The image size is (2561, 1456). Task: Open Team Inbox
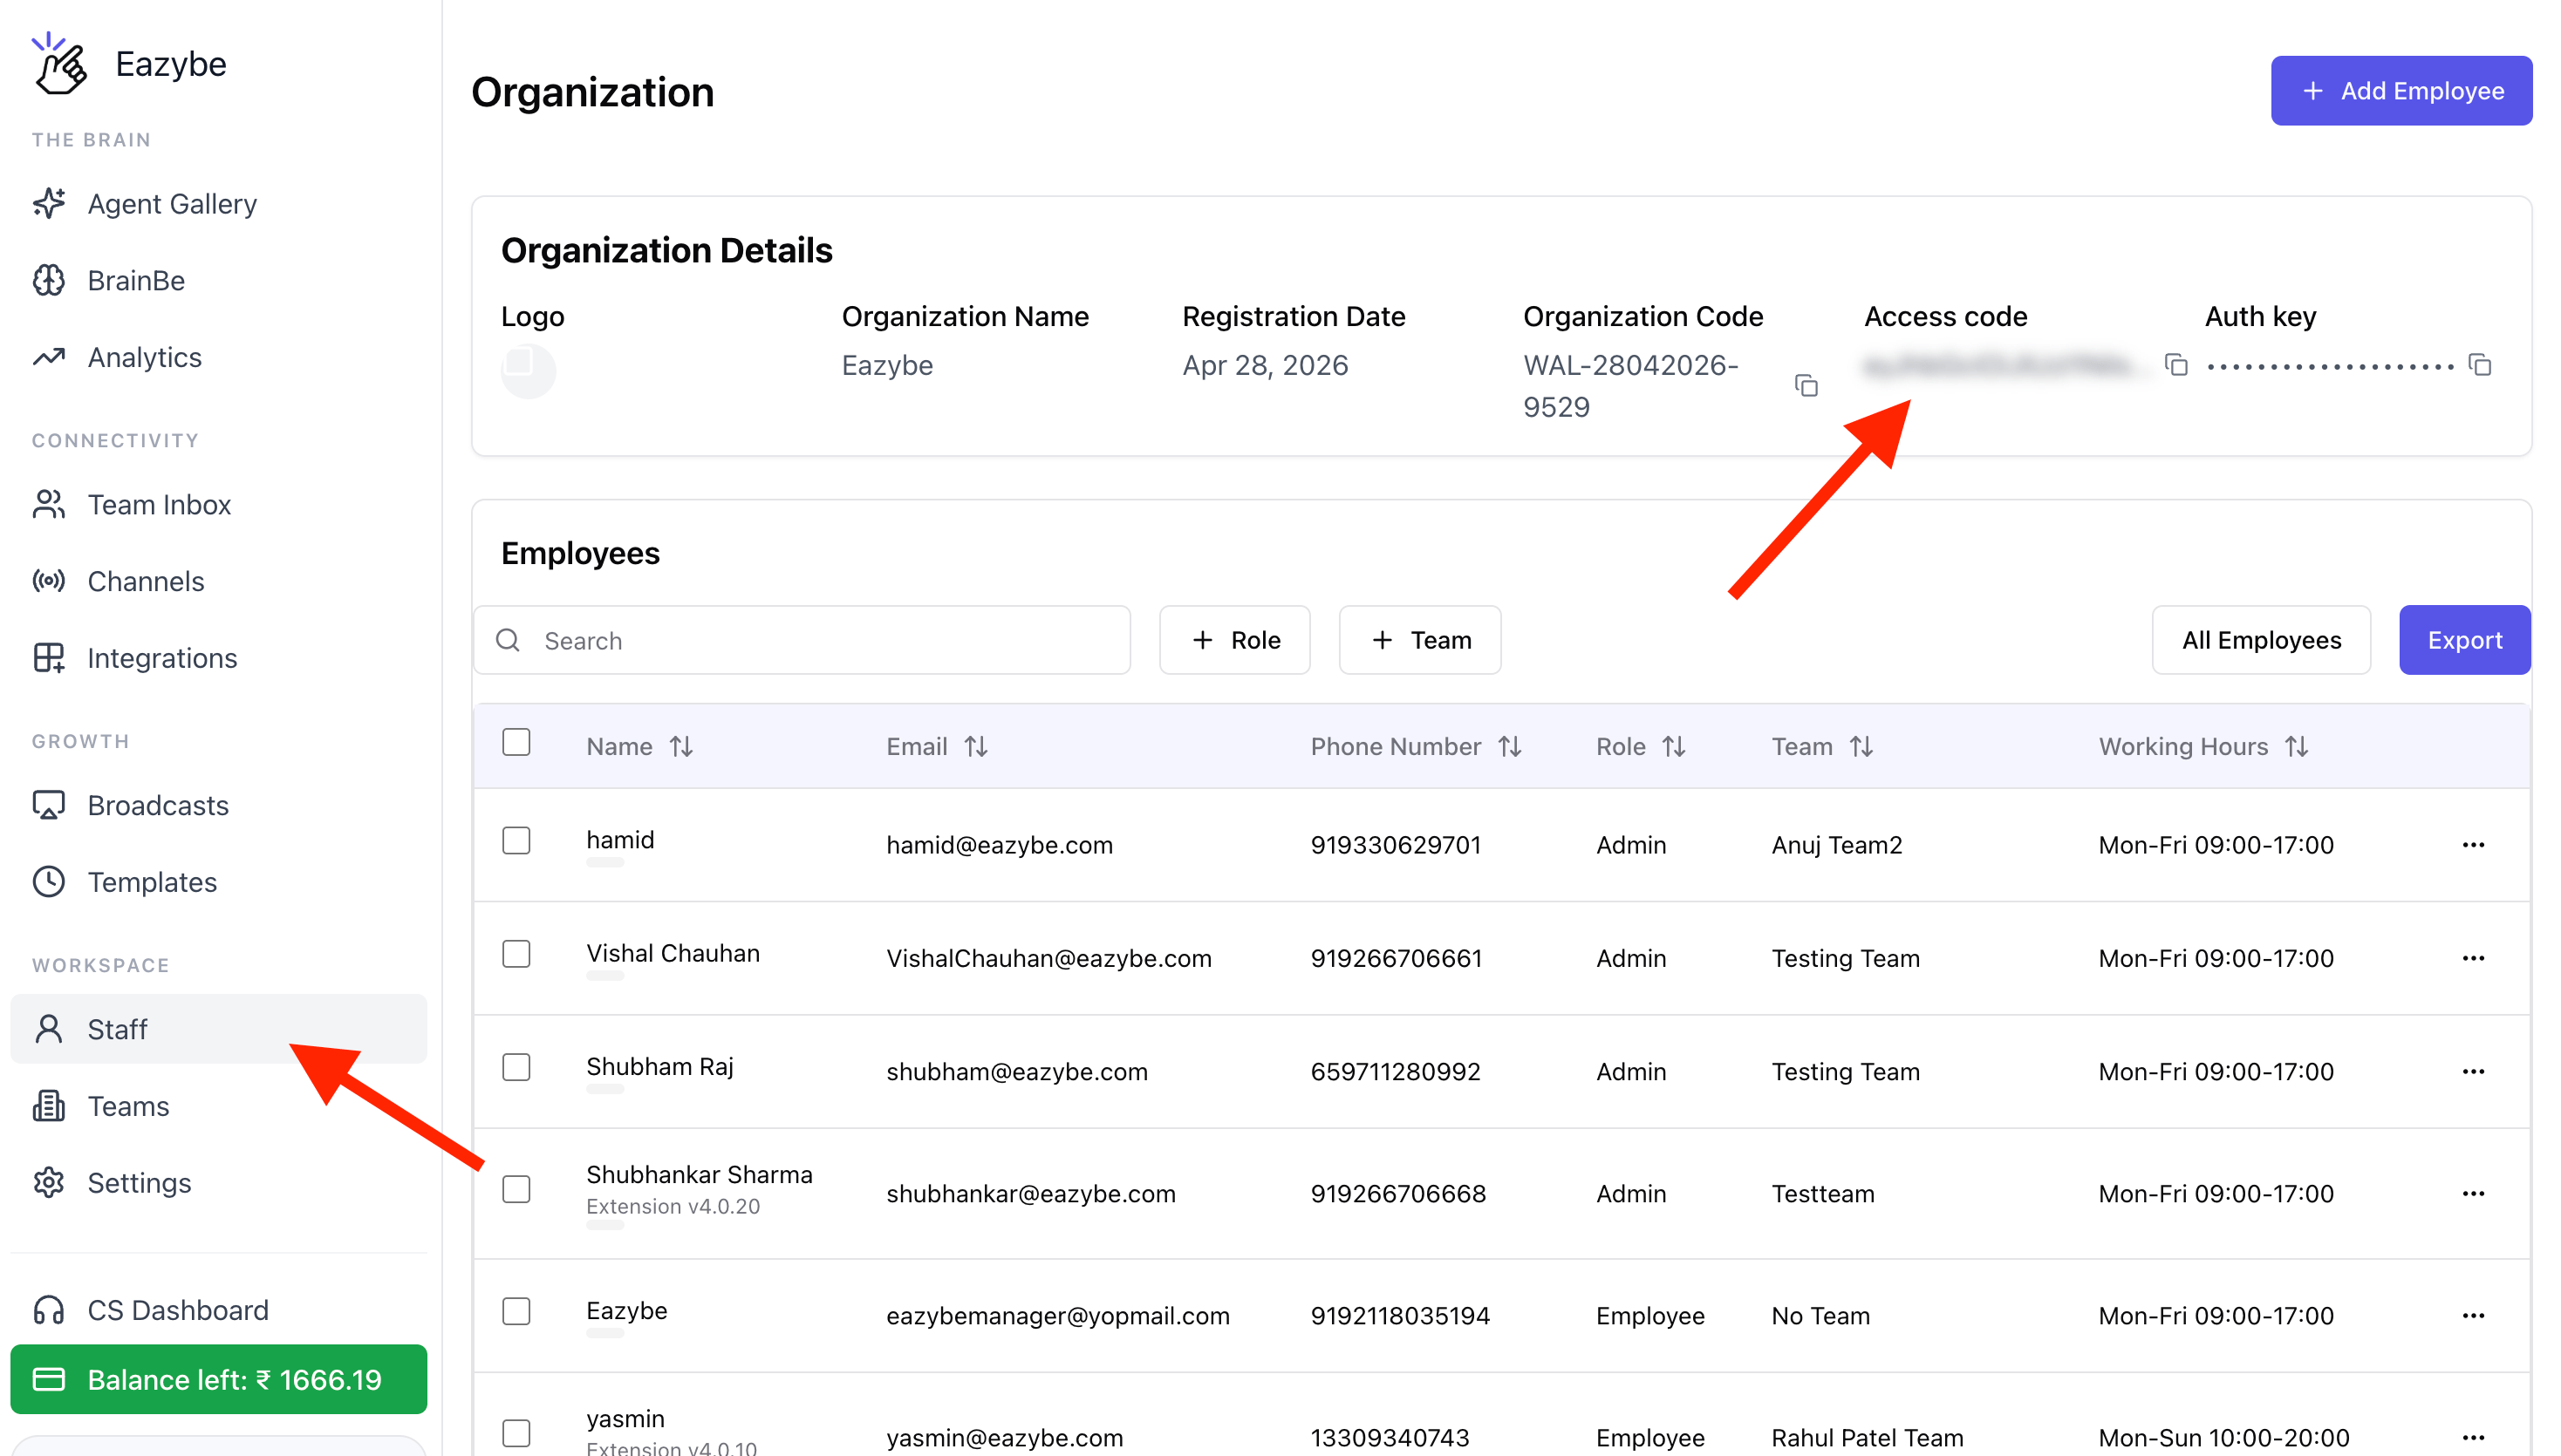pyautogui.click(x=218, y=505)
